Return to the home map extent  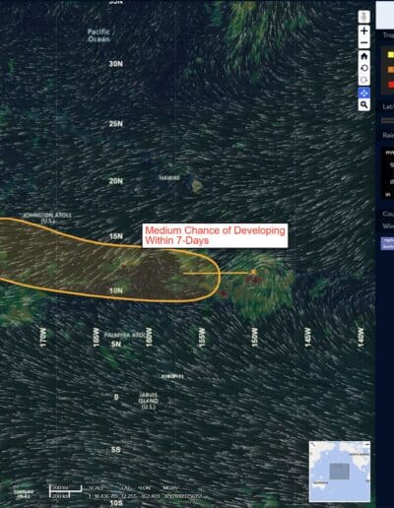[363, 56]
